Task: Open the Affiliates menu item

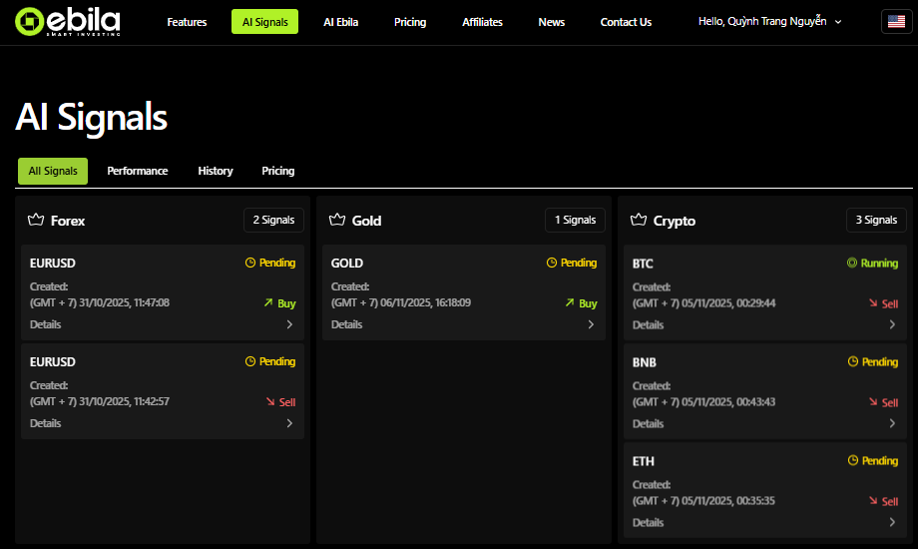Action: (x=482, y=22)
